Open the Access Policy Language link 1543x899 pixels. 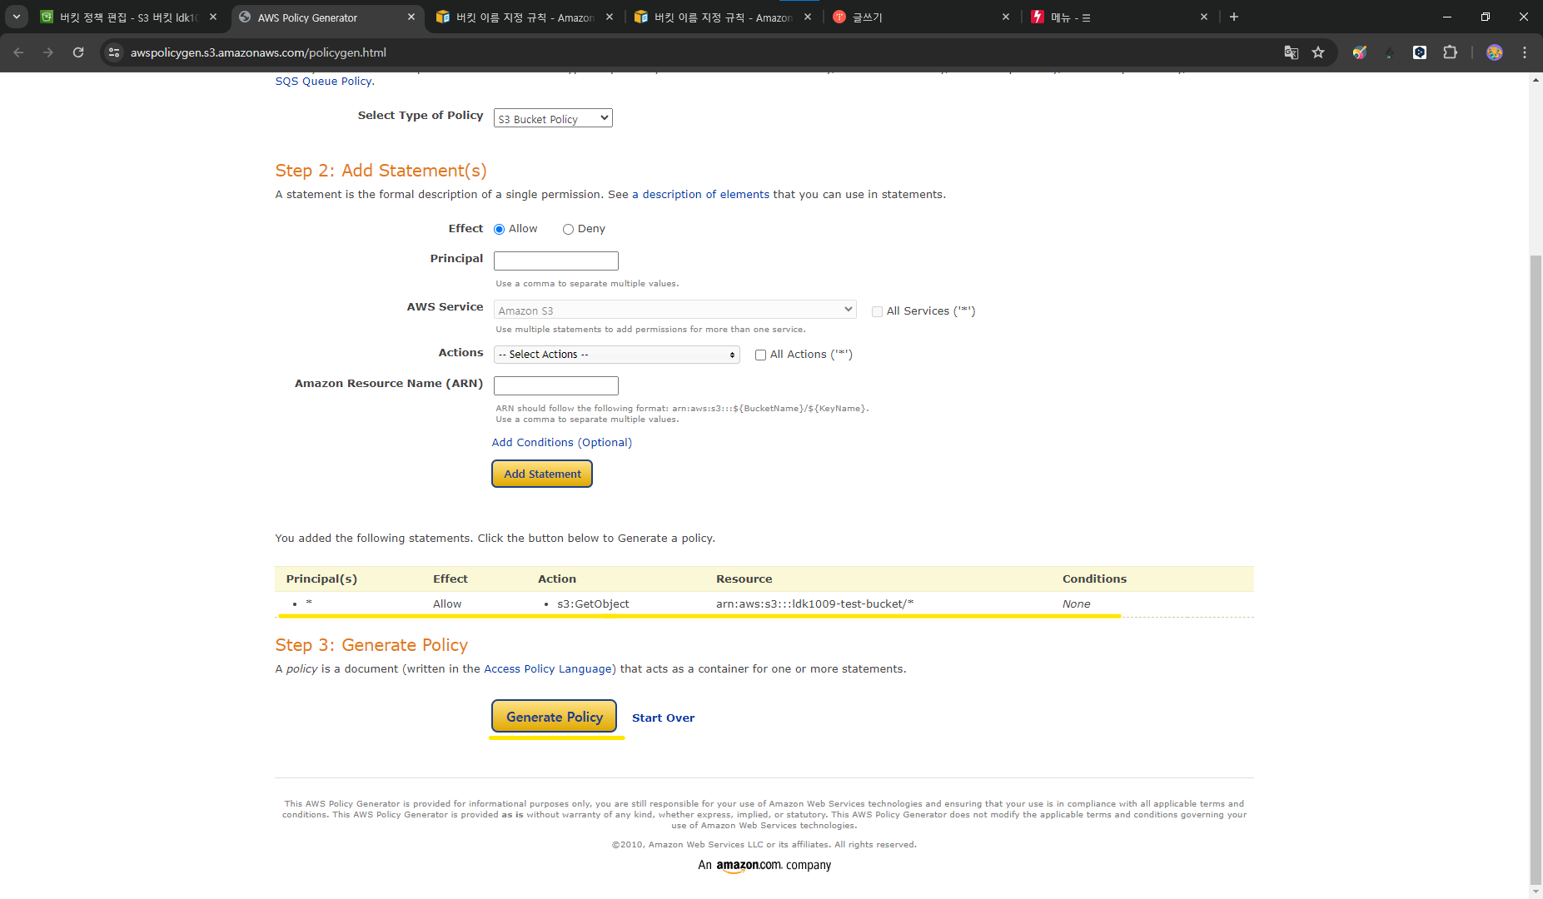coord(550,668)
